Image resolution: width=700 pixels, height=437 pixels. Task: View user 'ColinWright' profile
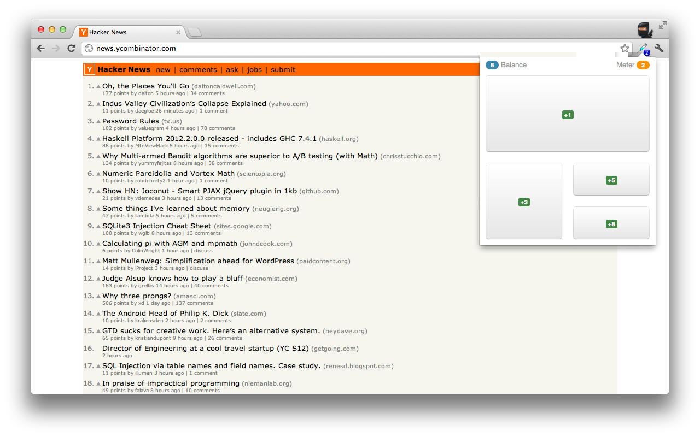pos(146,251)
